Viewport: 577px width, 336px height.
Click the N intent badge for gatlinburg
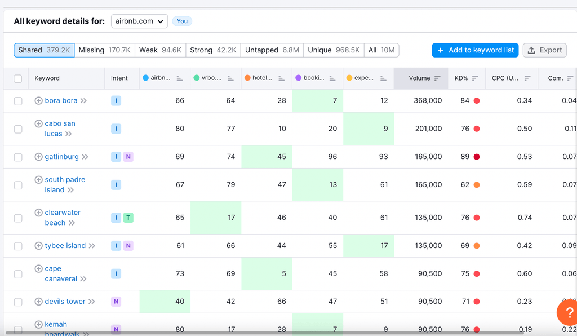tap(128, 157)
